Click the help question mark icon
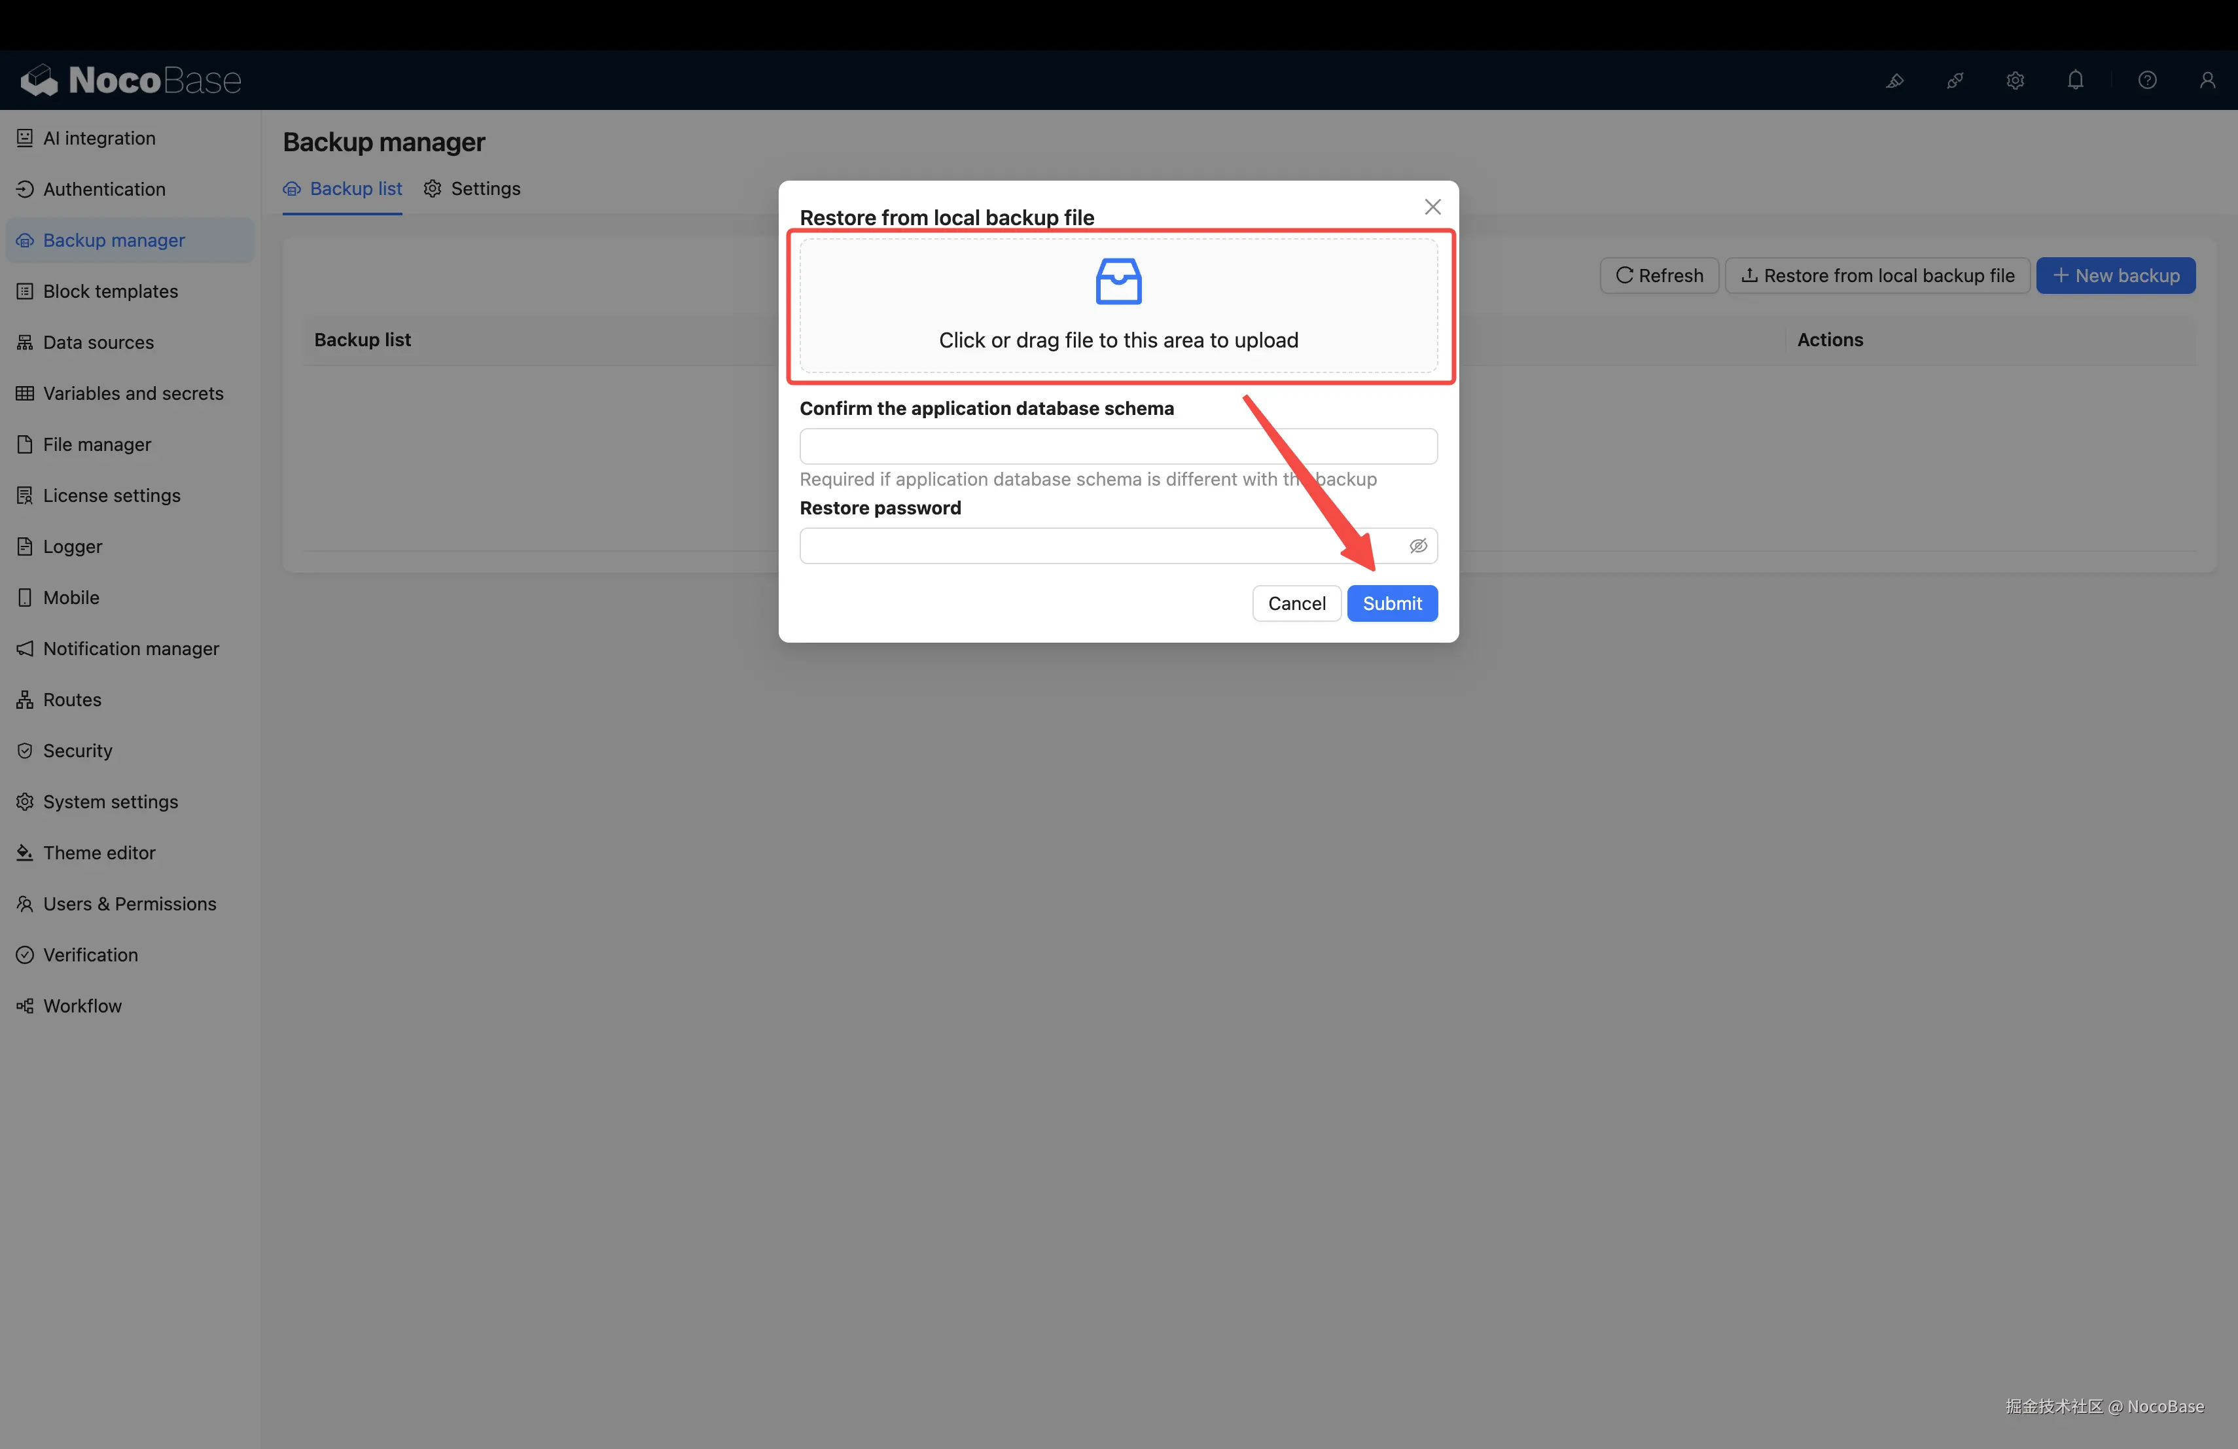This screenshot has height=1449, width=2238. [2147, 81]
